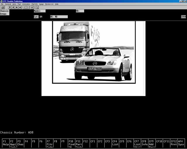The height and width of the screenshot is (149, 187).
Task: Click the Model field
Action: click(40, 11)
